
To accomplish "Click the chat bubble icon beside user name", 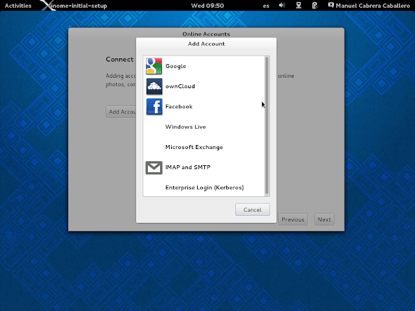I will tap(331, 5).
